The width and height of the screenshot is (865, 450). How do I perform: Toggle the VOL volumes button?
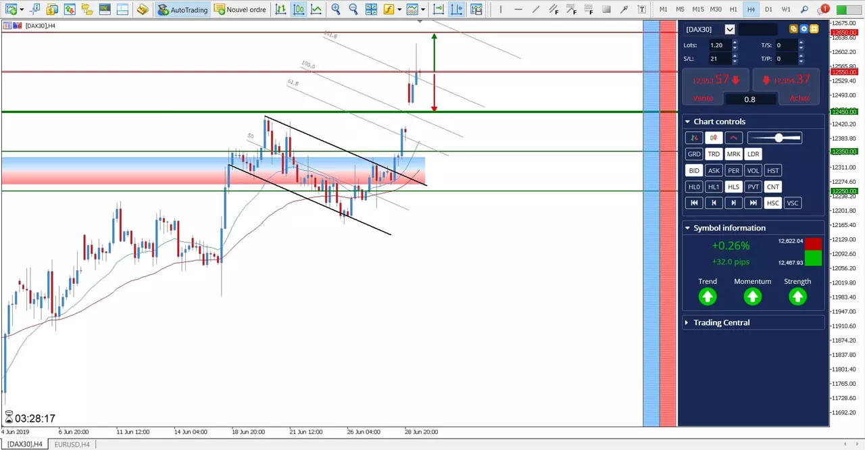click(753, 170)
